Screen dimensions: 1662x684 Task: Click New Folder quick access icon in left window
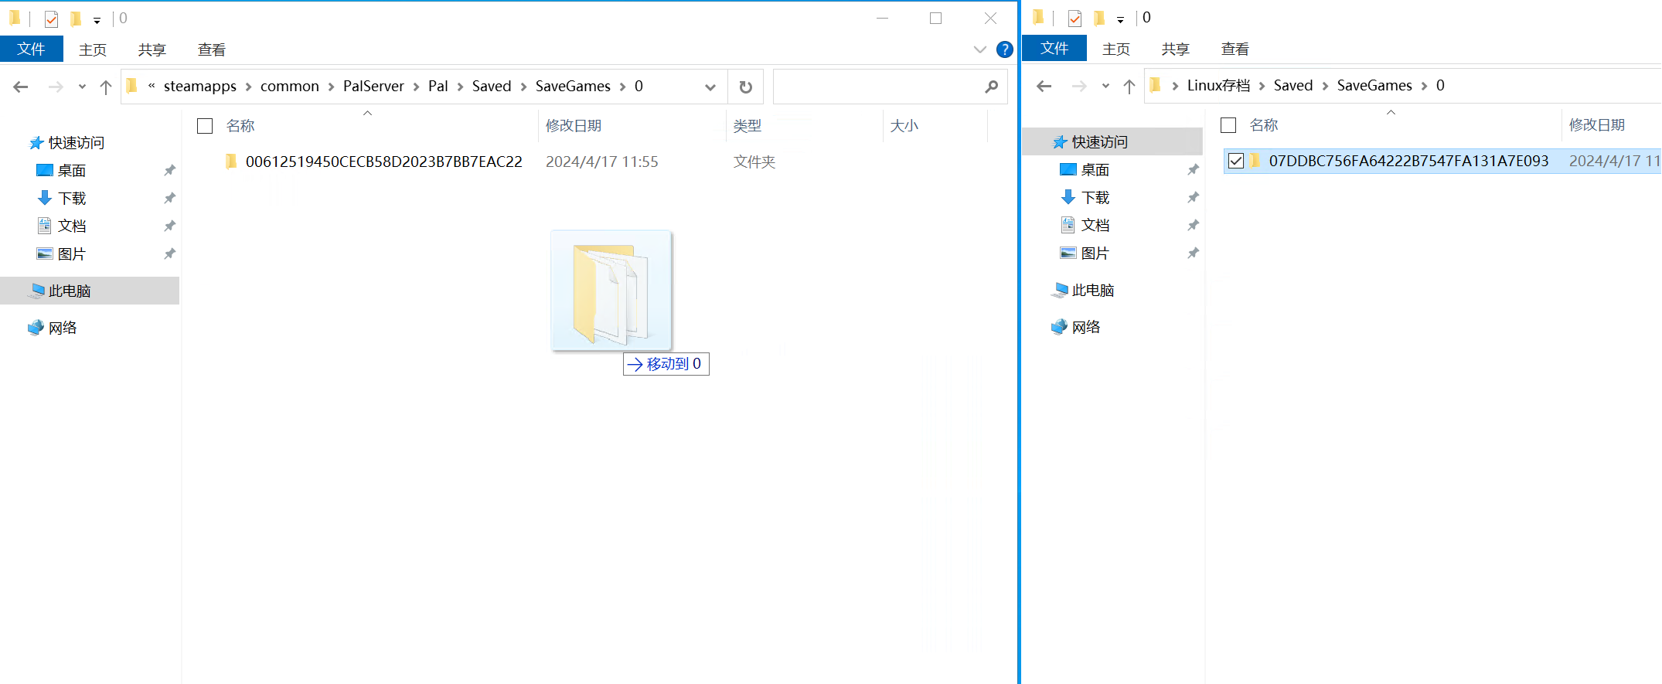click(x=76, y=19)
